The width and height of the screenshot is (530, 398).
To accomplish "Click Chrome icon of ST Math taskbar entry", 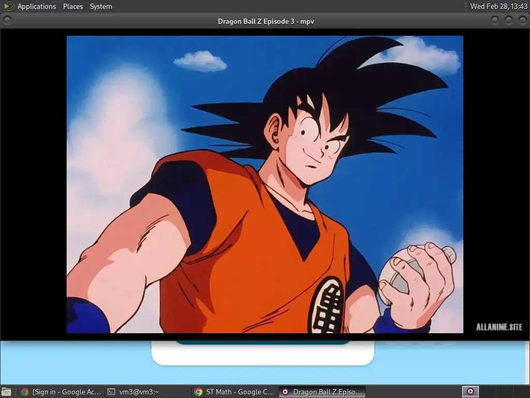I will tap(198, 392).
